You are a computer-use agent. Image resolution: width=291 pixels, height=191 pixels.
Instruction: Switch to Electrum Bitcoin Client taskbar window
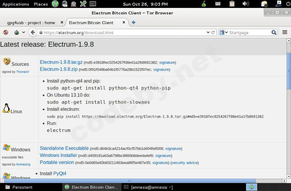(91, 187)
